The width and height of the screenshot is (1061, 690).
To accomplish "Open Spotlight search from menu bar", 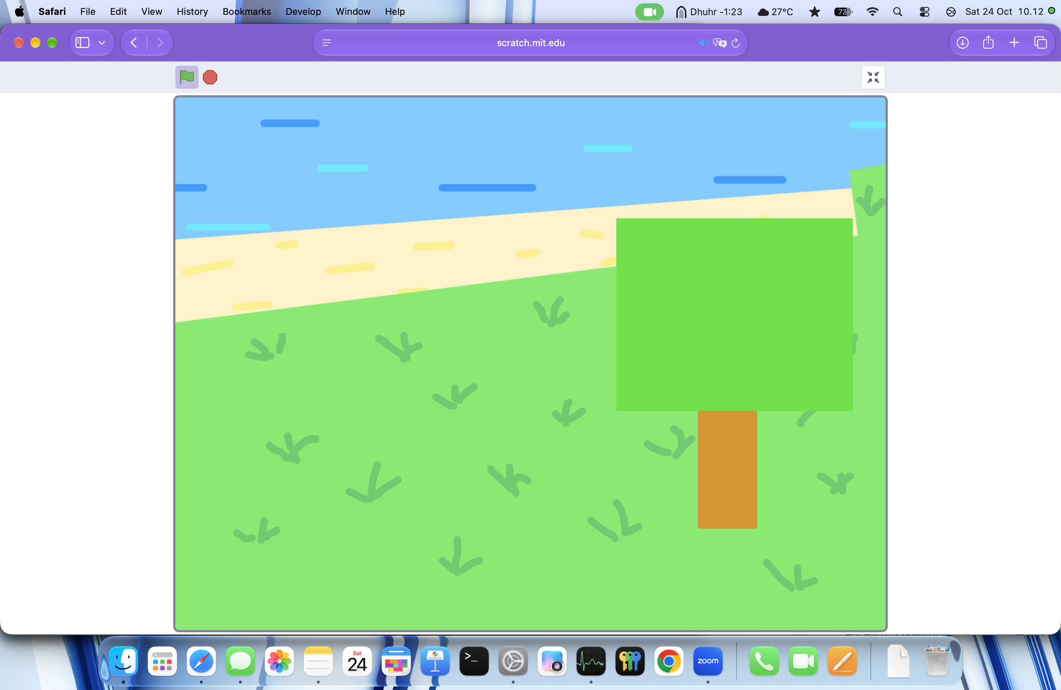I will (898, 12).
